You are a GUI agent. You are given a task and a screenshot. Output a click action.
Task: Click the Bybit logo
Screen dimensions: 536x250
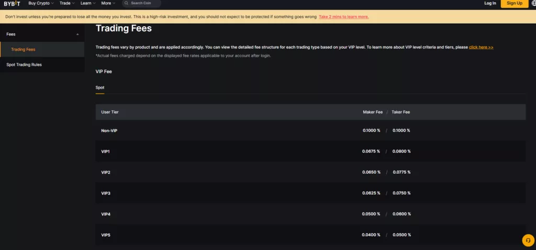click(x=12, y=4)
